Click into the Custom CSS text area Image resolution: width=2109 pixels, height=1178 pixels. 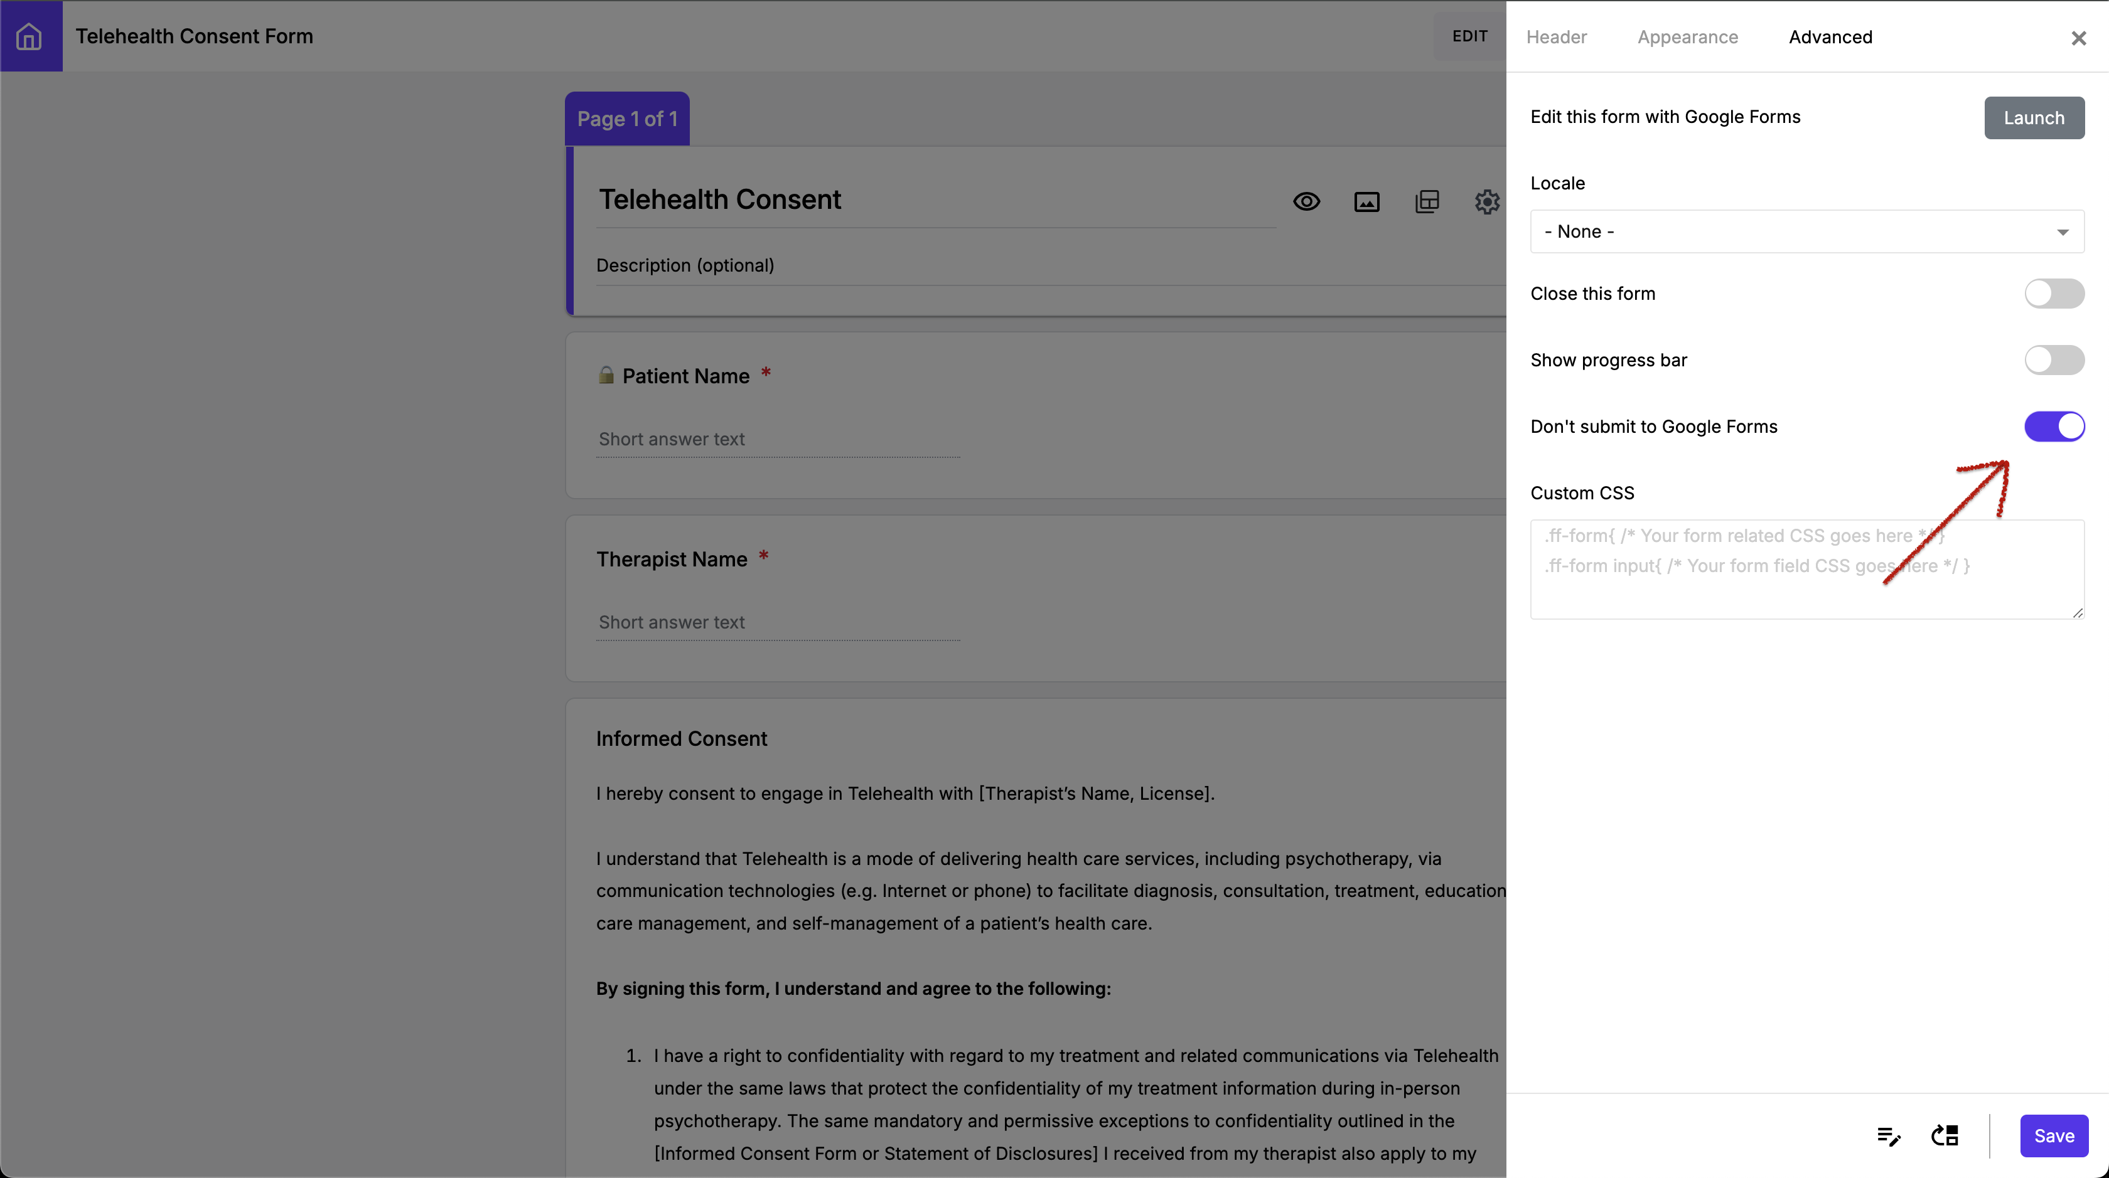point(1807,570)
